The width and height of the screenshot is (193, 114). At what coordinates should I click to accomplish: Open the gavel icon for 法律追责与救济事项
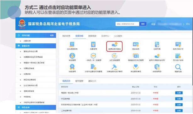point(114,68)
